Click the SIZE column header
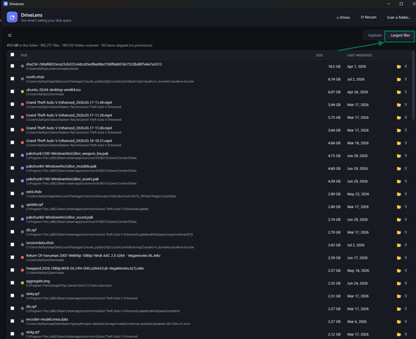Screen dimensions: 416x339 319,55
